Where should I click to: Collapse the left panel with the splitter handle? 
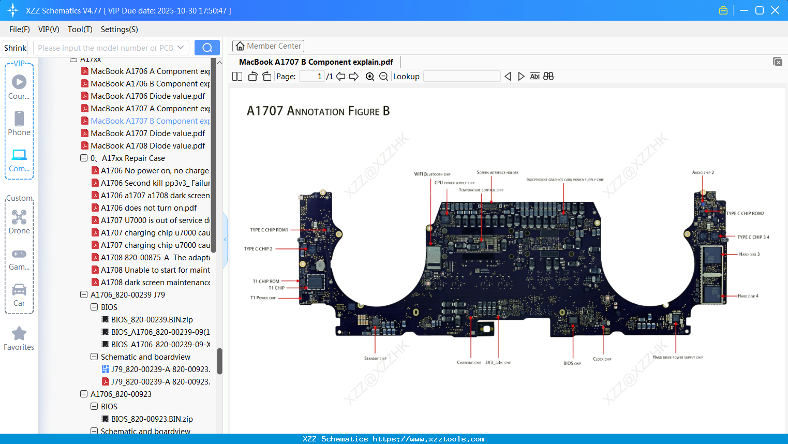coord(225,240)
